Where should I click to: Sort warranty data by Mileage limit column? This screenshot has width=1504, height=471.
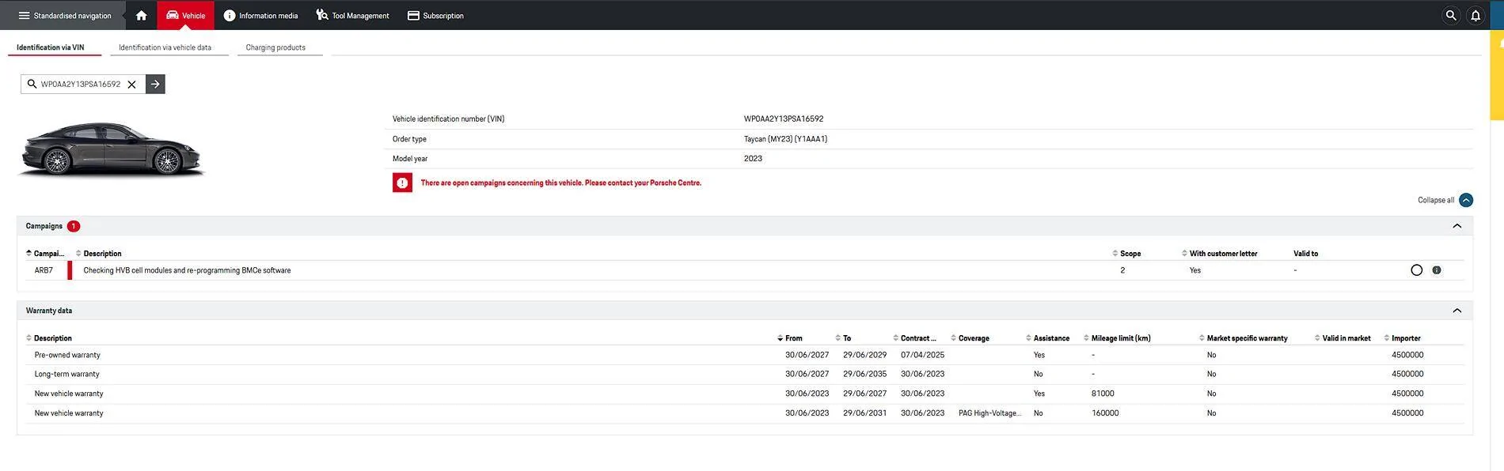pos(1118,338)
